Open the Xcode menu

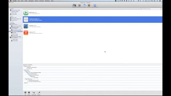coord(15,1)
